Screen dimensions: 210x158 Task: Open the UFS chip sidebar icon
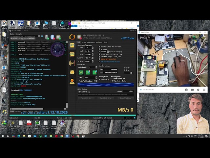(72, 45)
